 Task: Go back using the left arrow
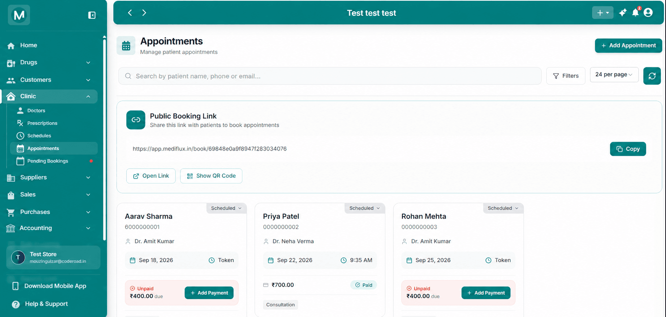coord(130,13)
